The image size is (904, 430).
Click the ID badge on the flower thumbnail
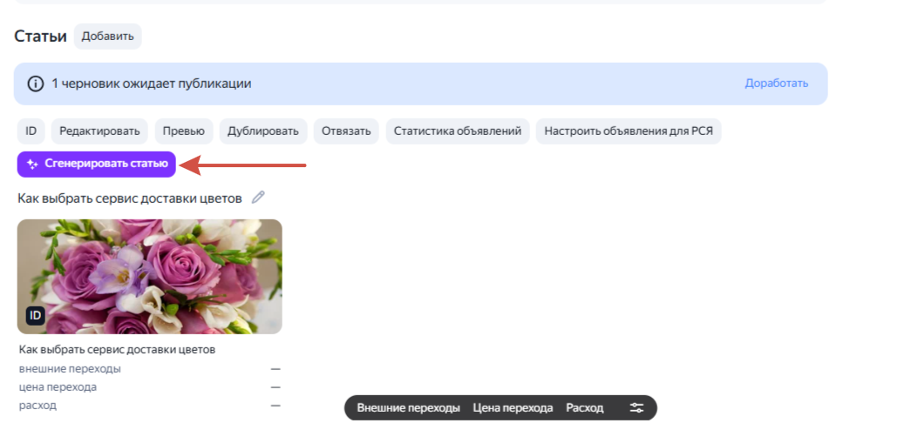click(35, 315)
